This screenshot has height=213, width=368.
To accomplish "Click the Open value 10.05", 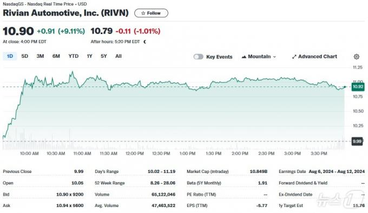I will (x=77, y=183).
